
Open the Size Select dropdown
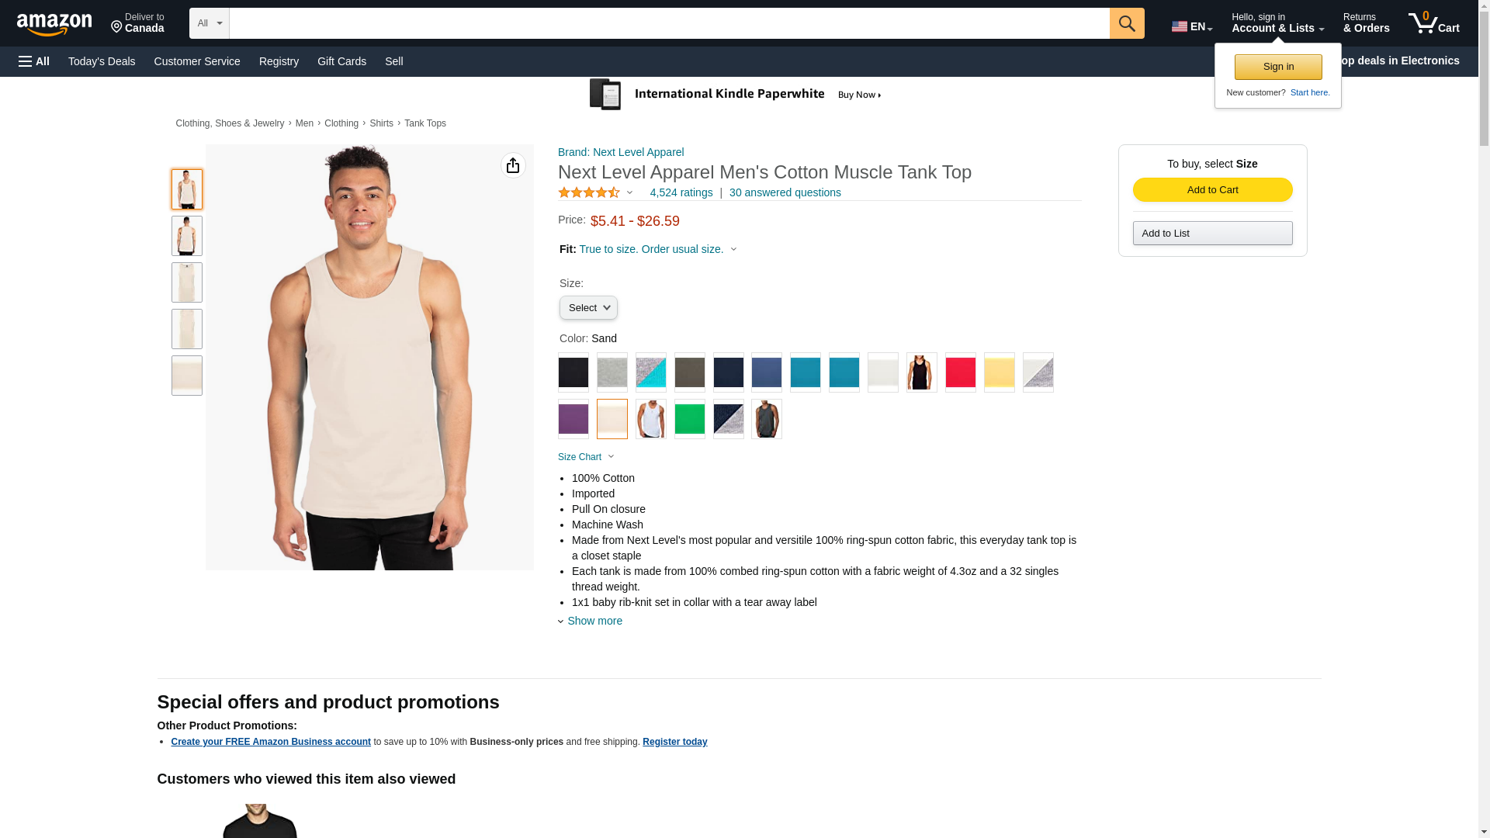click(588, 308)
